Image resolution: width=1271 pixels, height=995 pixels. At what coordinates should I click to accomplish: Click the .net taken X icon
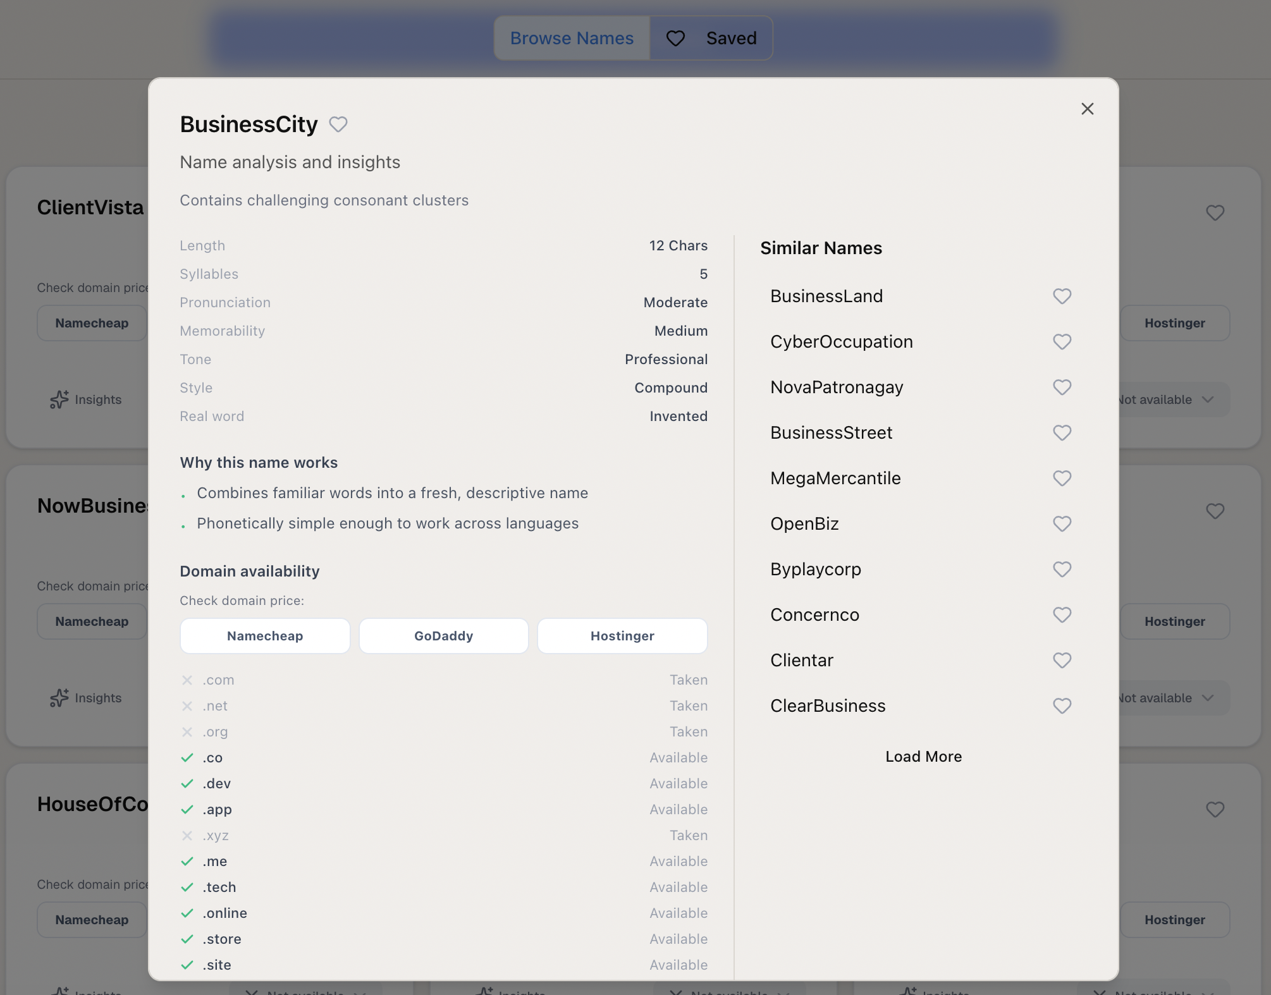pyautogui.click(x=187, y=706)
